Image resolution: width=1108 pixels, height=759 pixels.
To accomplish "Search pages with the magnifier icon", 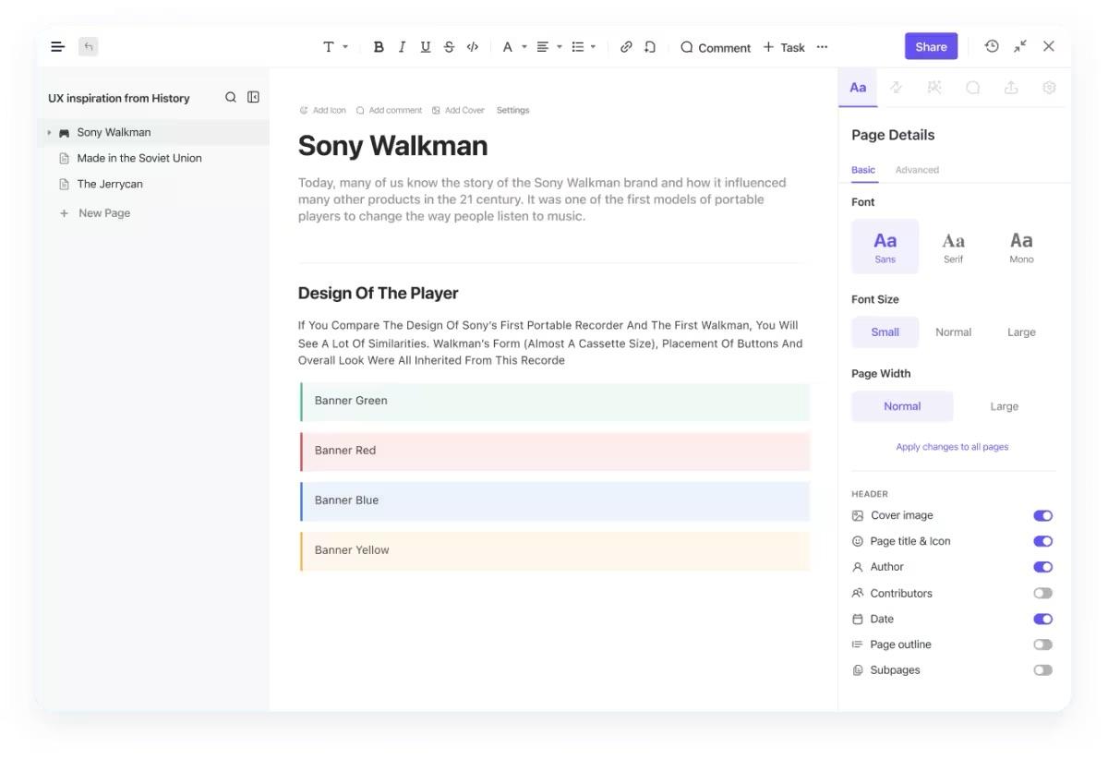I will click(231, 97).
